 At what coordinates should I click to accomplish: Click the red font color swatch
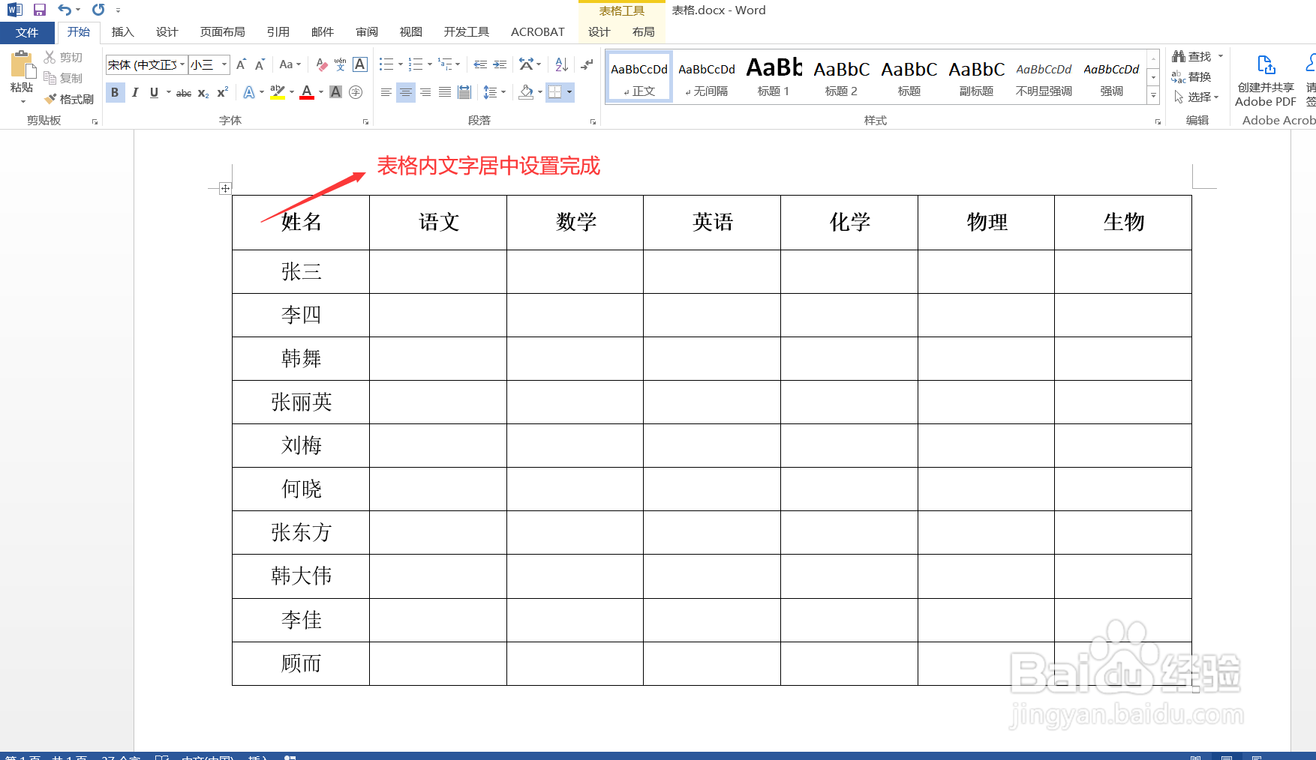pyautogui.click(x=306, y=97)
